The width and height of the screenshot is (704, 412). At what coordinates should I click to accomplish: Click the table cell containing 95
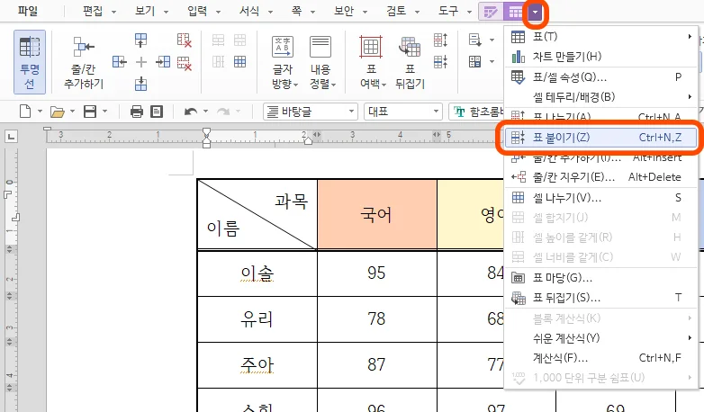[376, 273]
